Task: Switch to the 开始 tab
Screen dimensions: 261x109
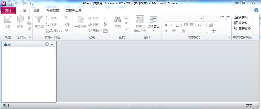Action: click(23, 10)
